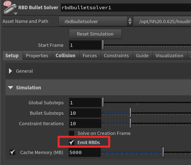Click the Bullet Substeps slider handle
This screenshot has width=191, height=165.
tap(131, 113)
